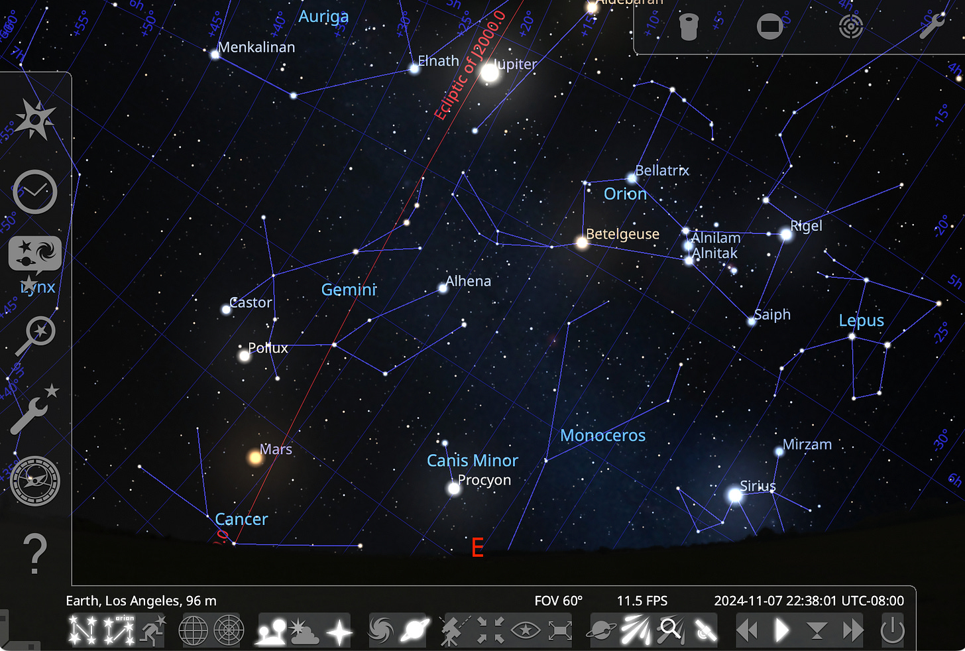Open the Location window from sidebar

click(35, 120)
